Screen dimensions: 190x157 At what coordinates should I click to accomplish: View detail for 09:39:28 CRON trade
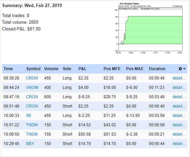pyautogui.click(x=179, y=78)
